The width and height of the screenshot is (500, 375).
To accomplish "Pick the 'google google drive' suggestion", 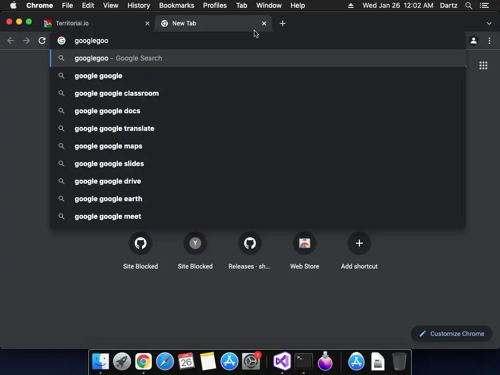I will (x=258, y=181).
